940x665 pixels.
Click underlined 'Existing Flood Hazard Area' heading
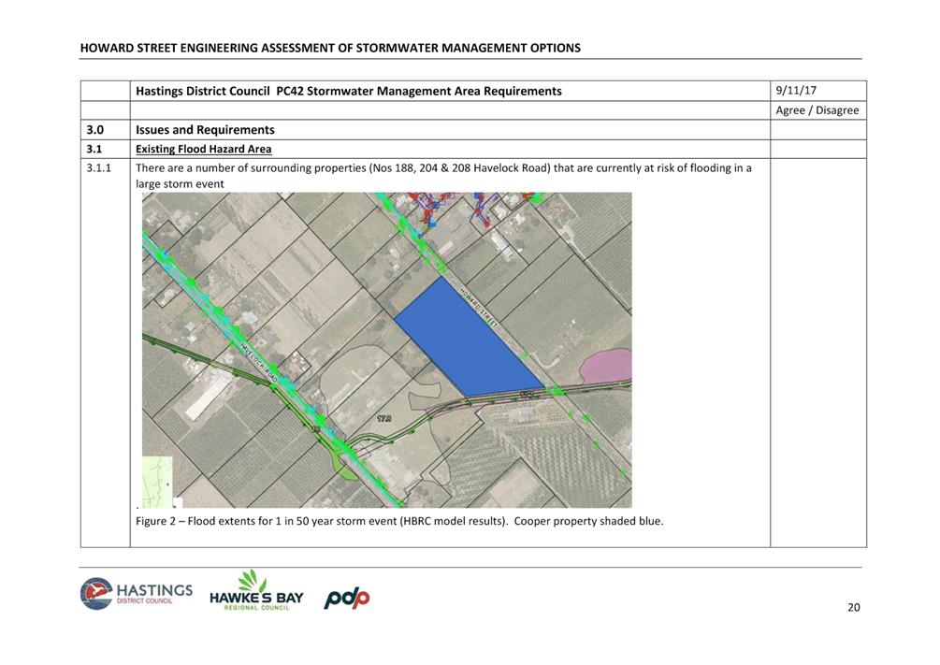click(x=203, y=150)
